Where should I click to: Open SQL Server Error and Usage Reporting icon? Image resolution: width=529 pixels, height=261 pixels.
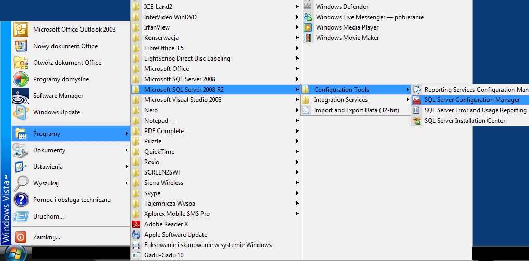point(417,110)
